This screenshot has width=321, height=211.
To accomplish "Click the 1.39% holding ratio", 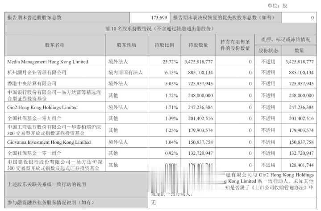I will pyautogui.click(x=171, y=118).
